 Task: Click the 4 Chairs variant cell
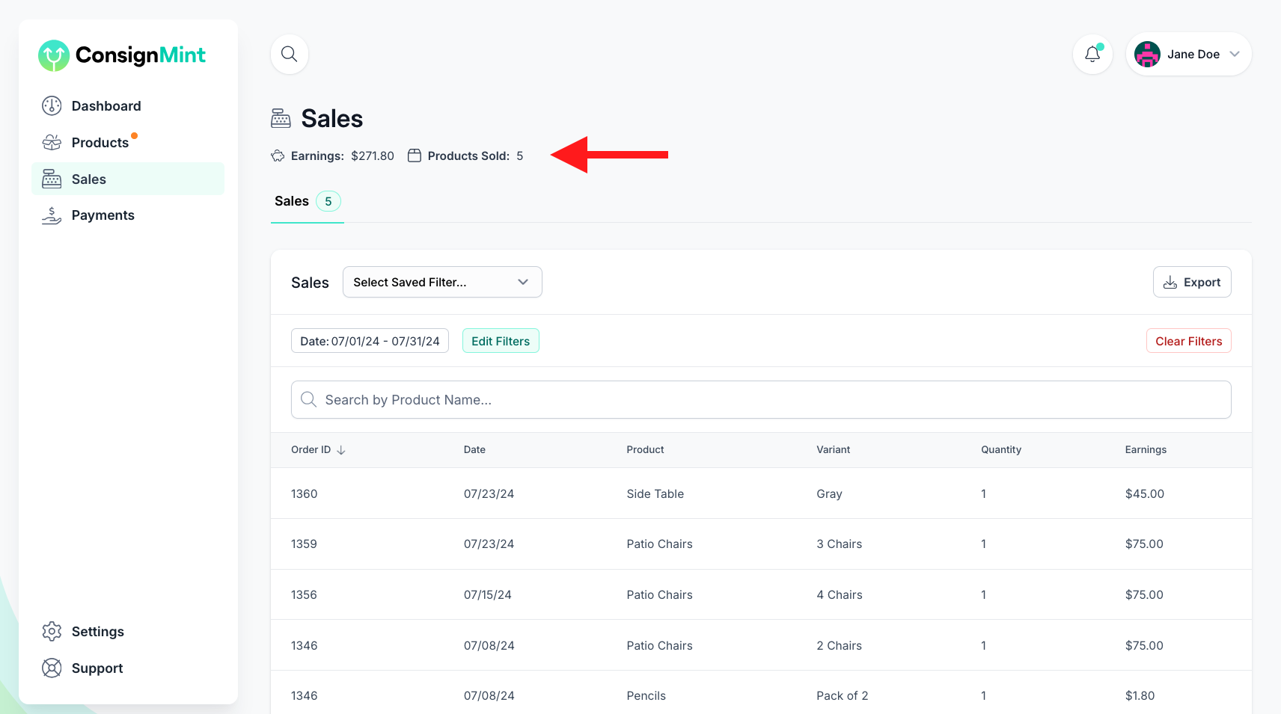coord(840,594)
